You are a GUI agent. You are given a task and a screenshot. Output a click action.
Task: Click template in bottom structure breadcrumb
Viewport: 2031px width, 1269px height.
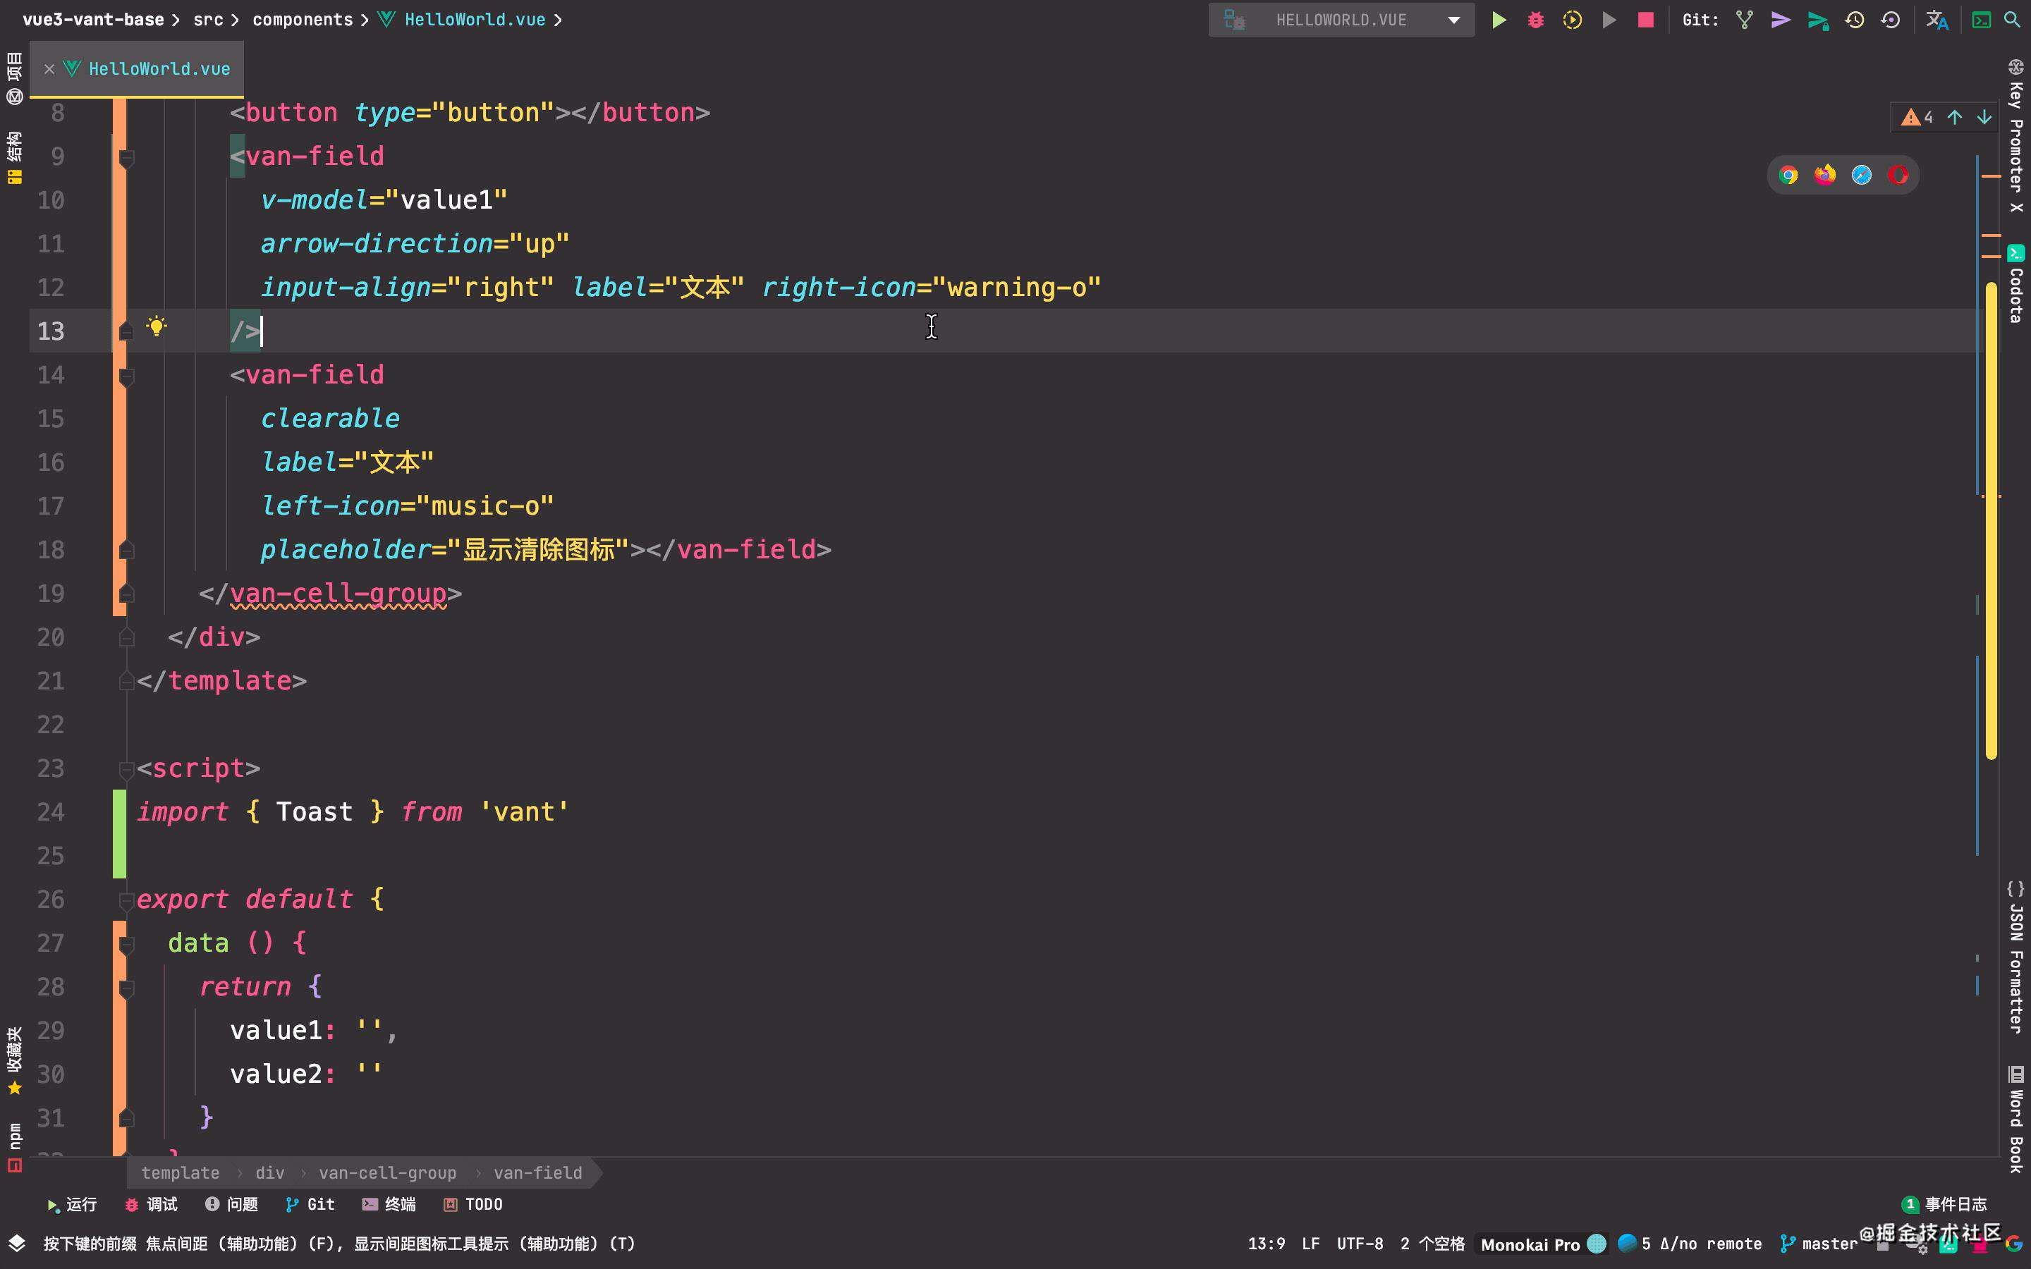180,1172
